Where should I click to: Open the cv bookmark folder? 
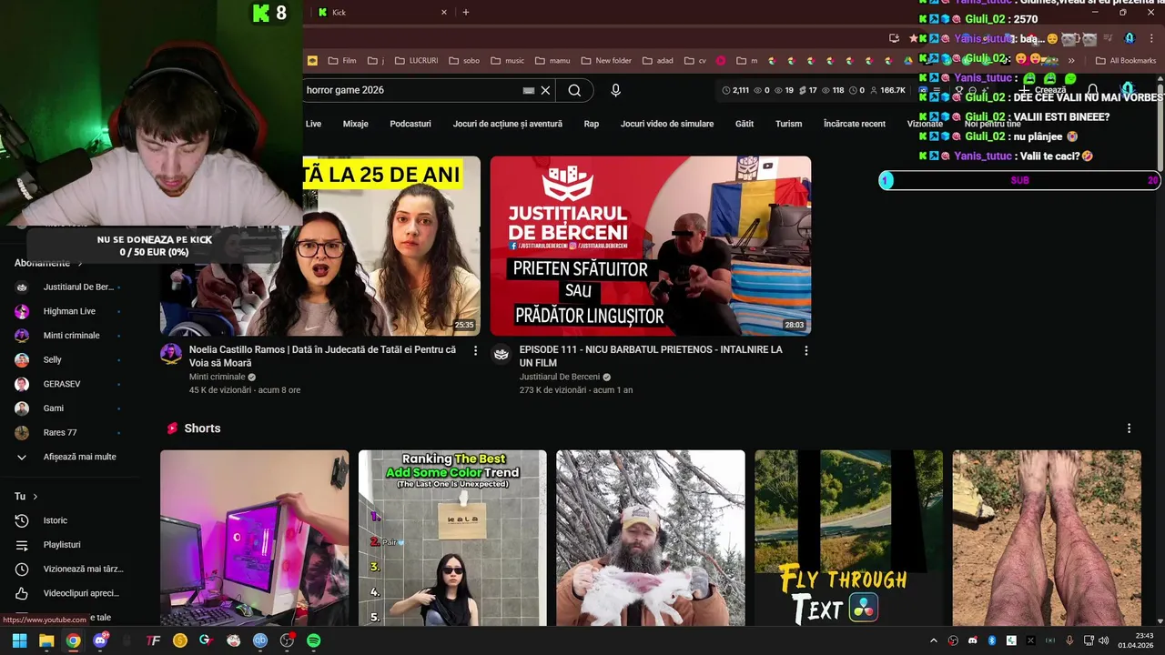pos(694,61)
